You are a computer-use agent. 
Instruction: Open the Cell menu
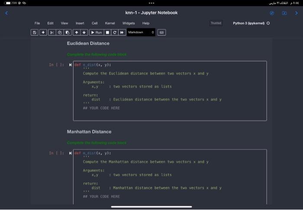94,23
